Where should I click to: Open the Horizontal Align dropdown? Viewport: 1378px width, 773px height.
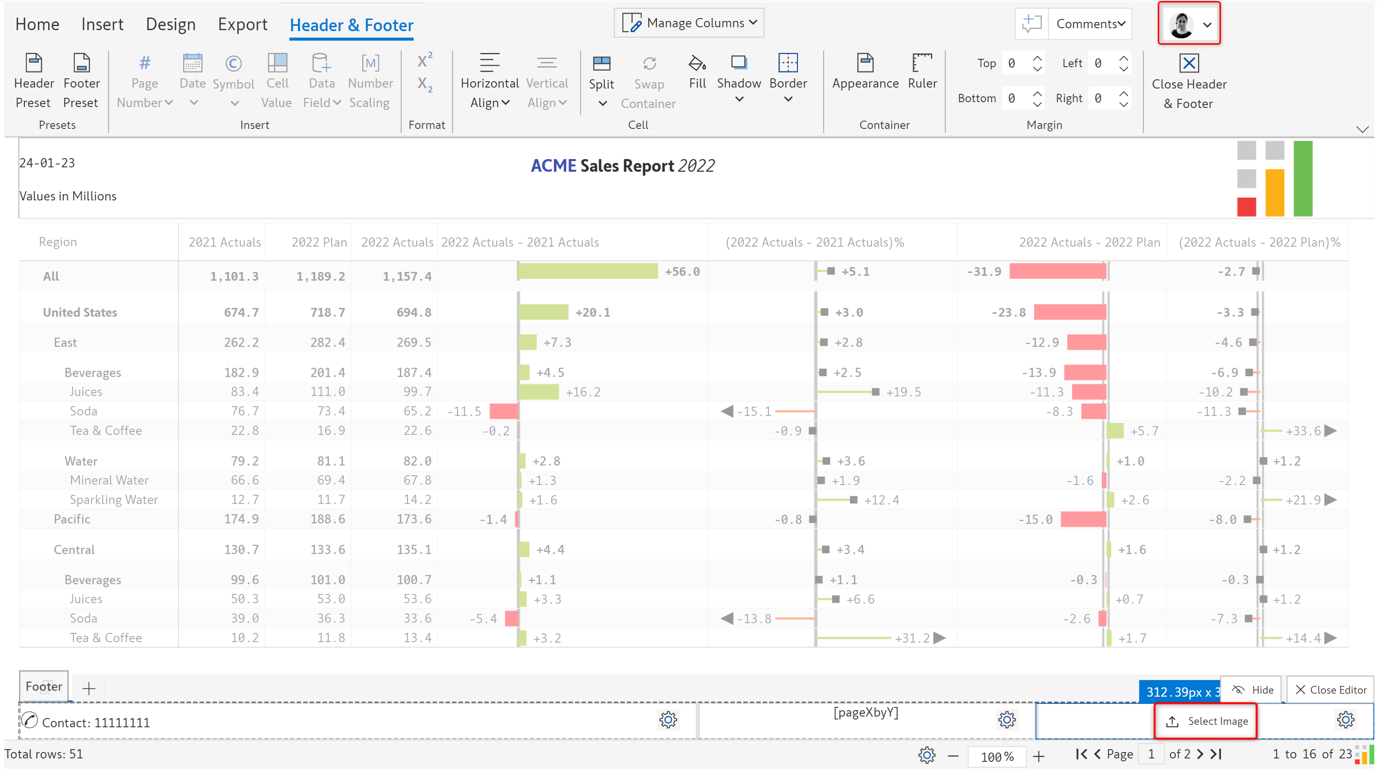[x=490, y=92]
